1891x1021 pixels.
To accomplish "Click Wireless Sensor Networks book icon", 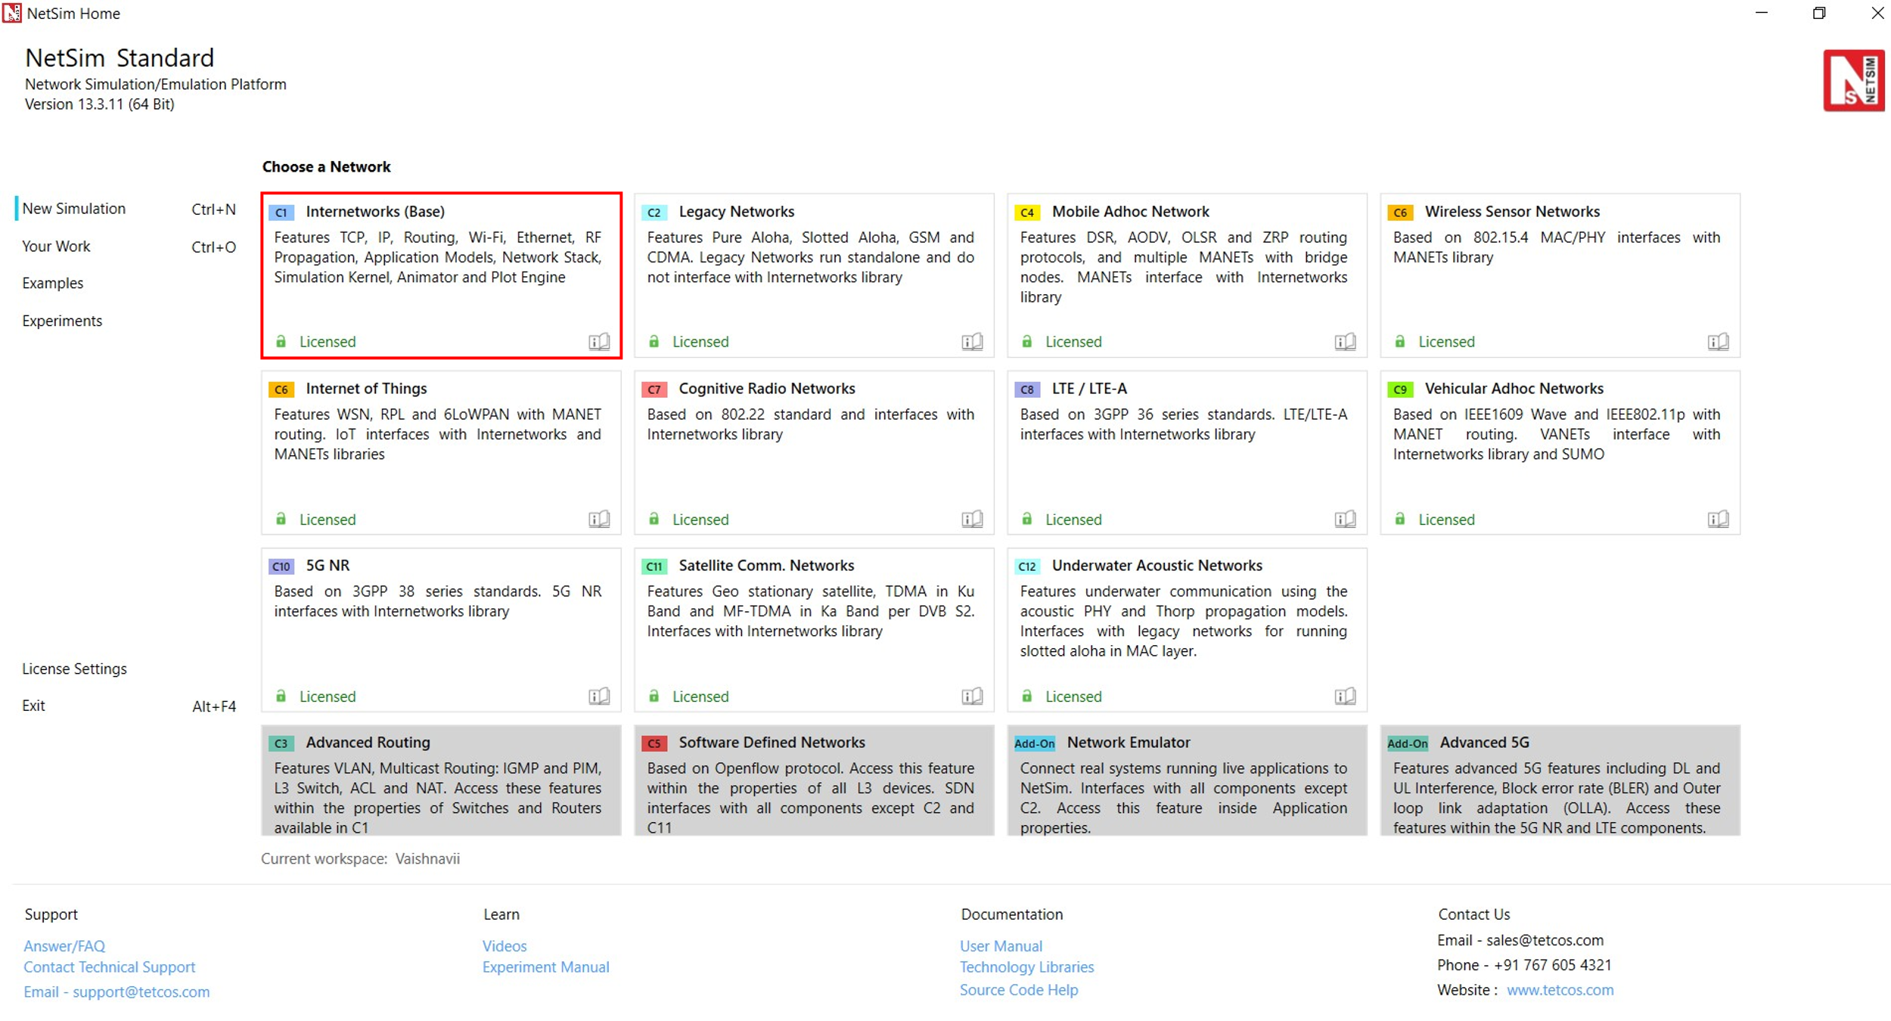I will coord(1718,342).
